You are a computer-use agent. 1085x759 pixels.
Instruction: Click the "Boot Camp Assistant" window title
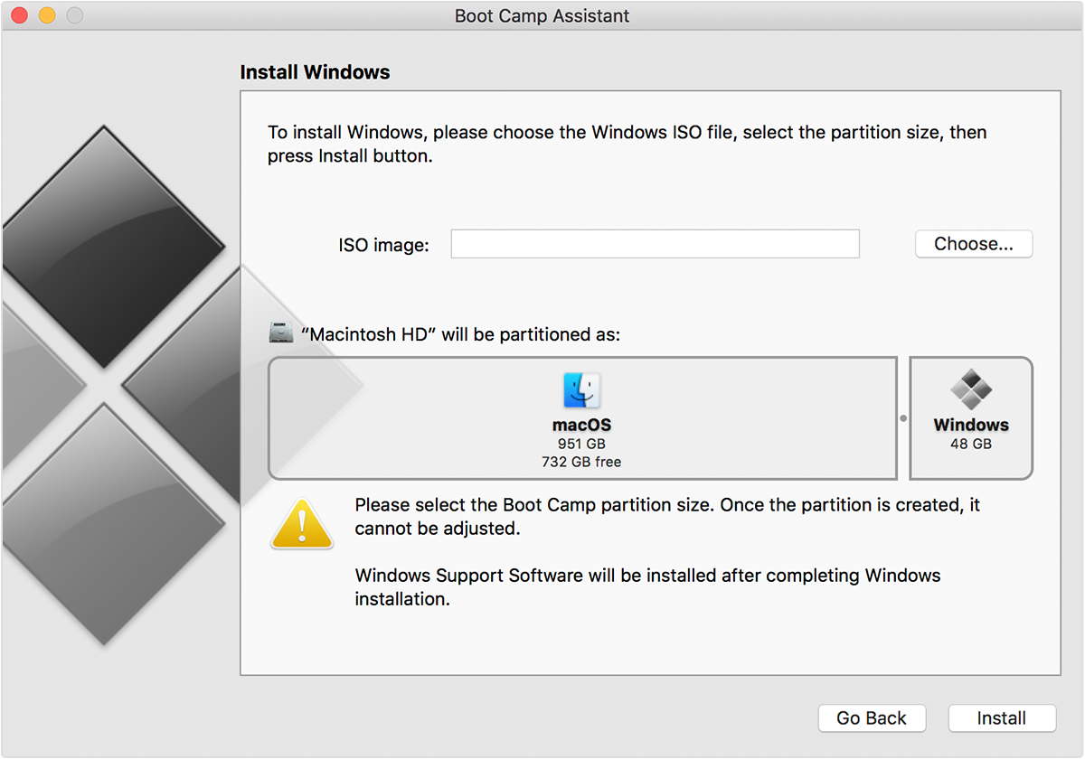pyautogui.click(x=542, y=16)
